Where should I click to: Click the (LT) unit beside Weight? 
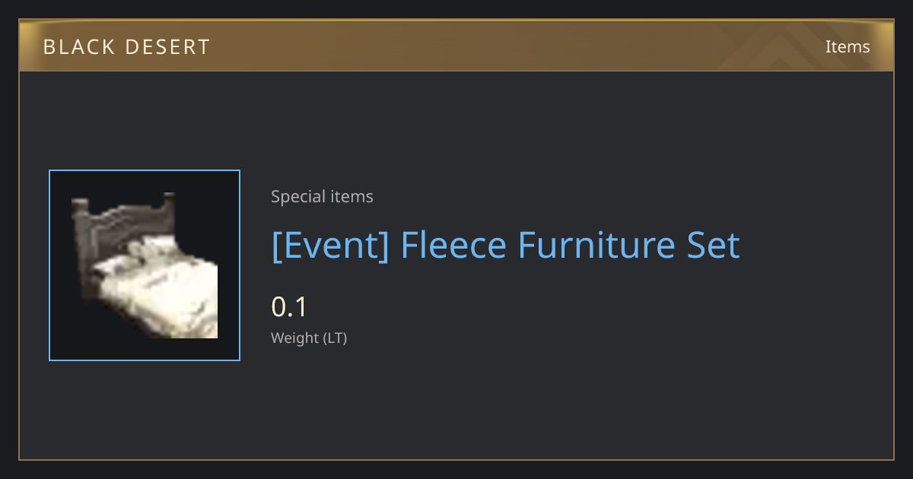click(x=335, y=338)
